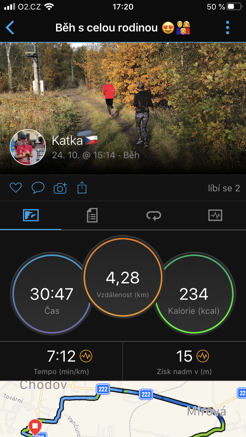Image resolution: width=246 pixels, height=437 pixels.
Task: Open the laps tab icon
Action: click(x=154, y=216)
